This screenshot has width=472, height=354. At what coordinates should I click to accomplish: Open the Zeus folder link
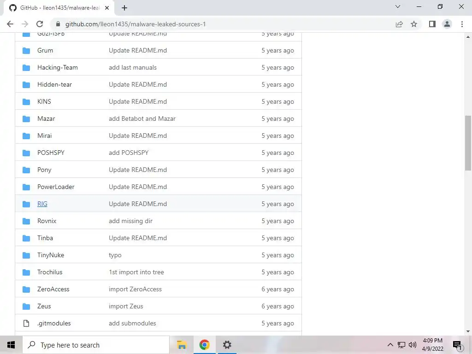tap(44, 307)
